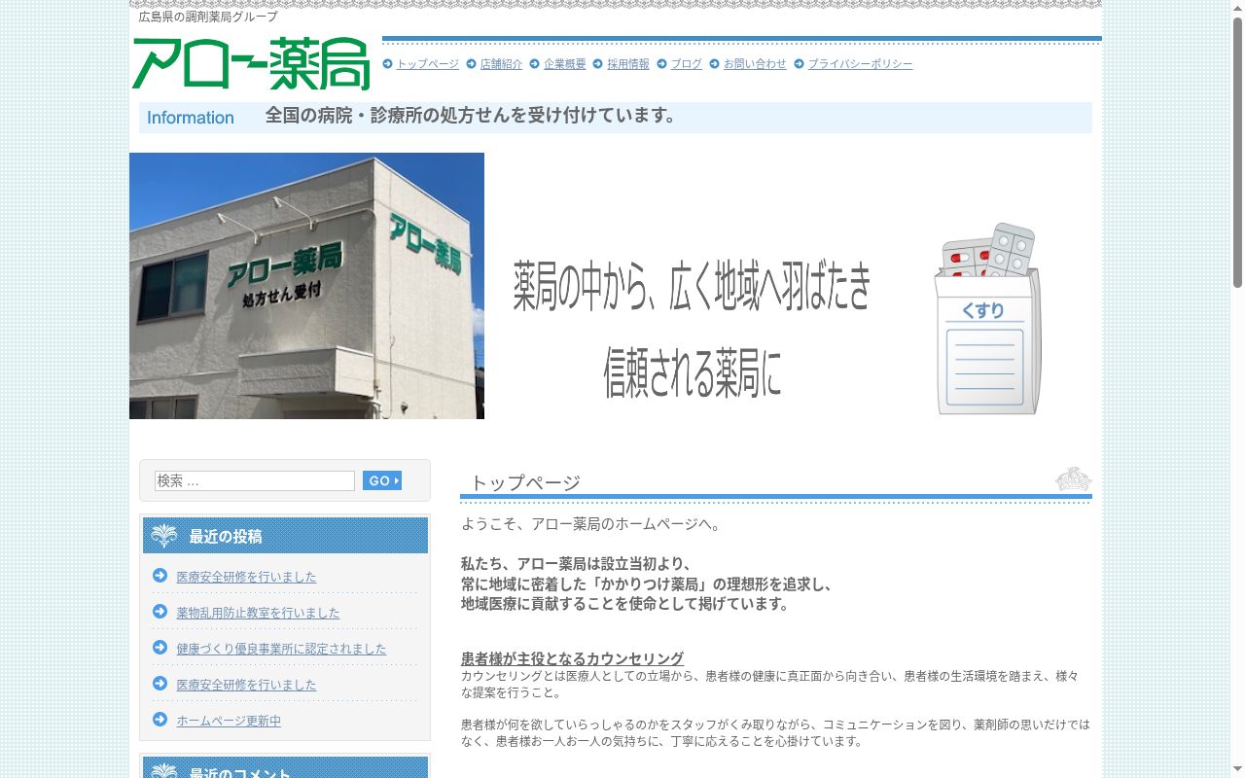Click the arrow icon beside お問い合わせ
1245x778 pixels.
coord(715,64)
